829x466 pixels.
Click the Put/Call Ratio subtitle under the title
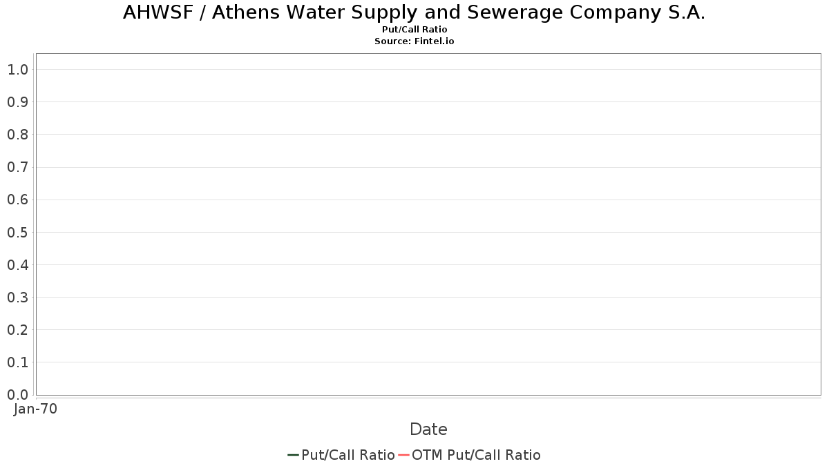tap(414, 30)
